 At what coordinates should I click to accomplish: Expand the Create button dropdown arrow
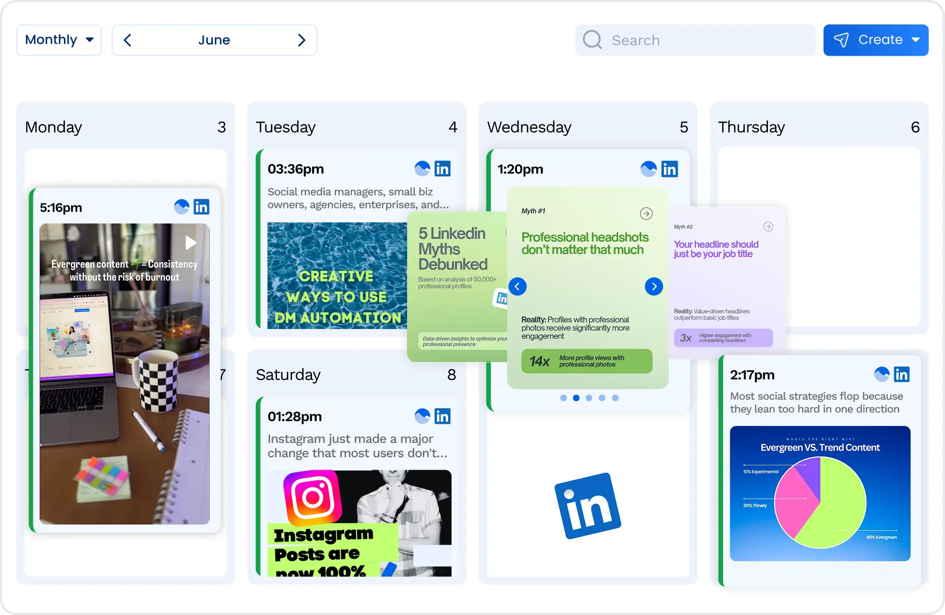(x=915, y=40)
